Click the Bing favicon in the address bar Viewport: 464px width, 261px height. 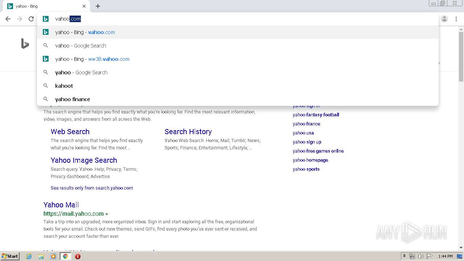point(46,19)
